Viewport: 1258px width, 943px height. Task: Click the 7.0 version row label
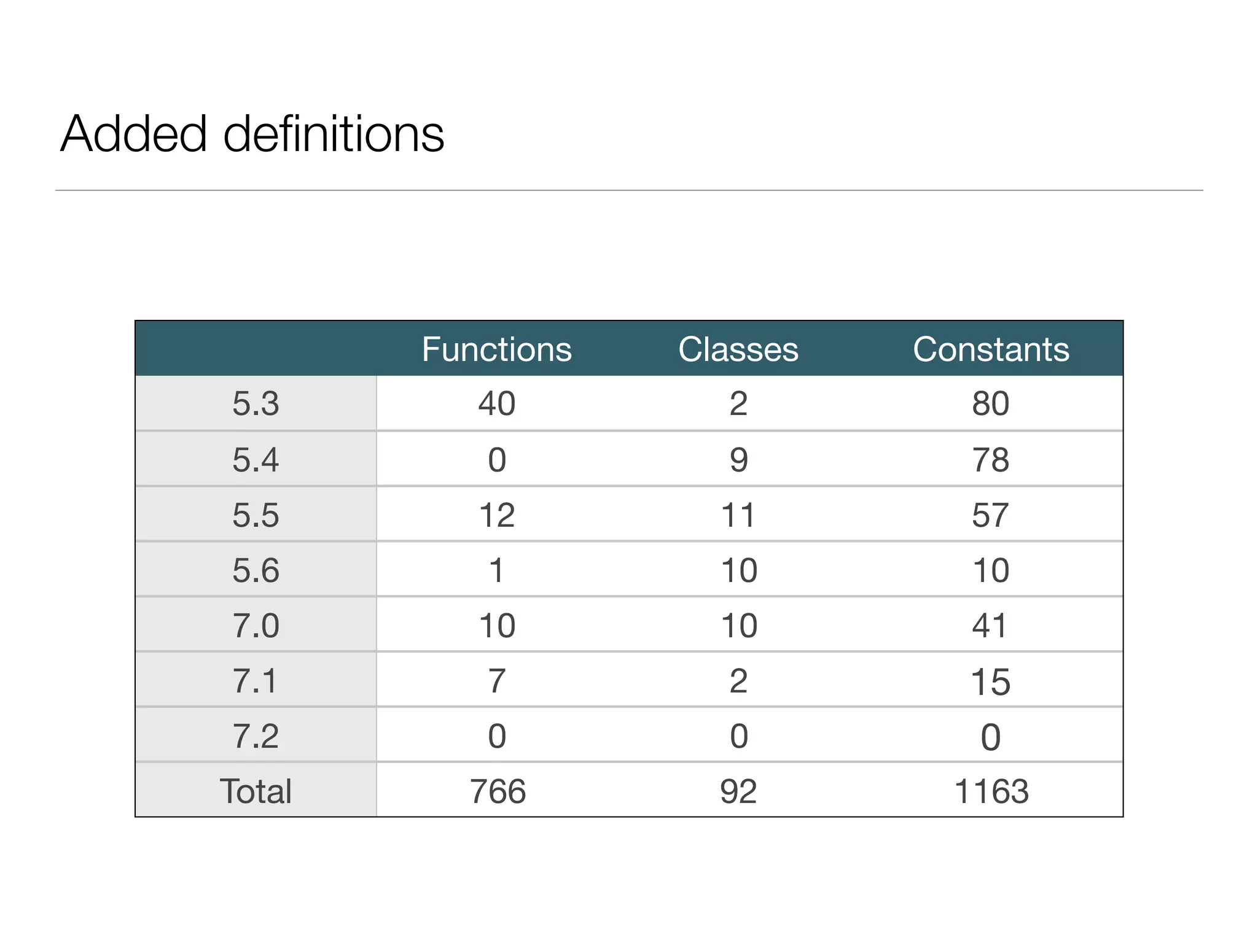[x=256, y=625]
